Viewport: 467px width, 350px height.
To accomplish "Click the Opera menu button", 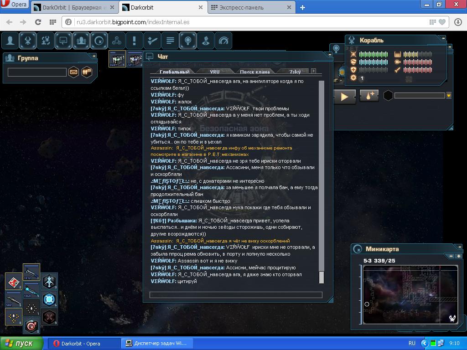I will pos(14,5).
